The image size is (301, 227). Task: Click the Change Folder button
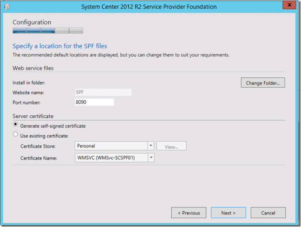[263, 83]
